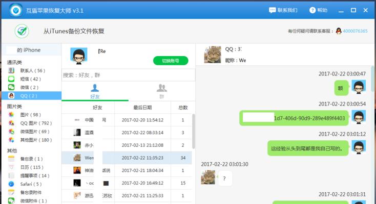Screen dimensions: 376x204
Task: Select friend row dated 2017-02-21 11:25:33
Action: coord(127,196)
